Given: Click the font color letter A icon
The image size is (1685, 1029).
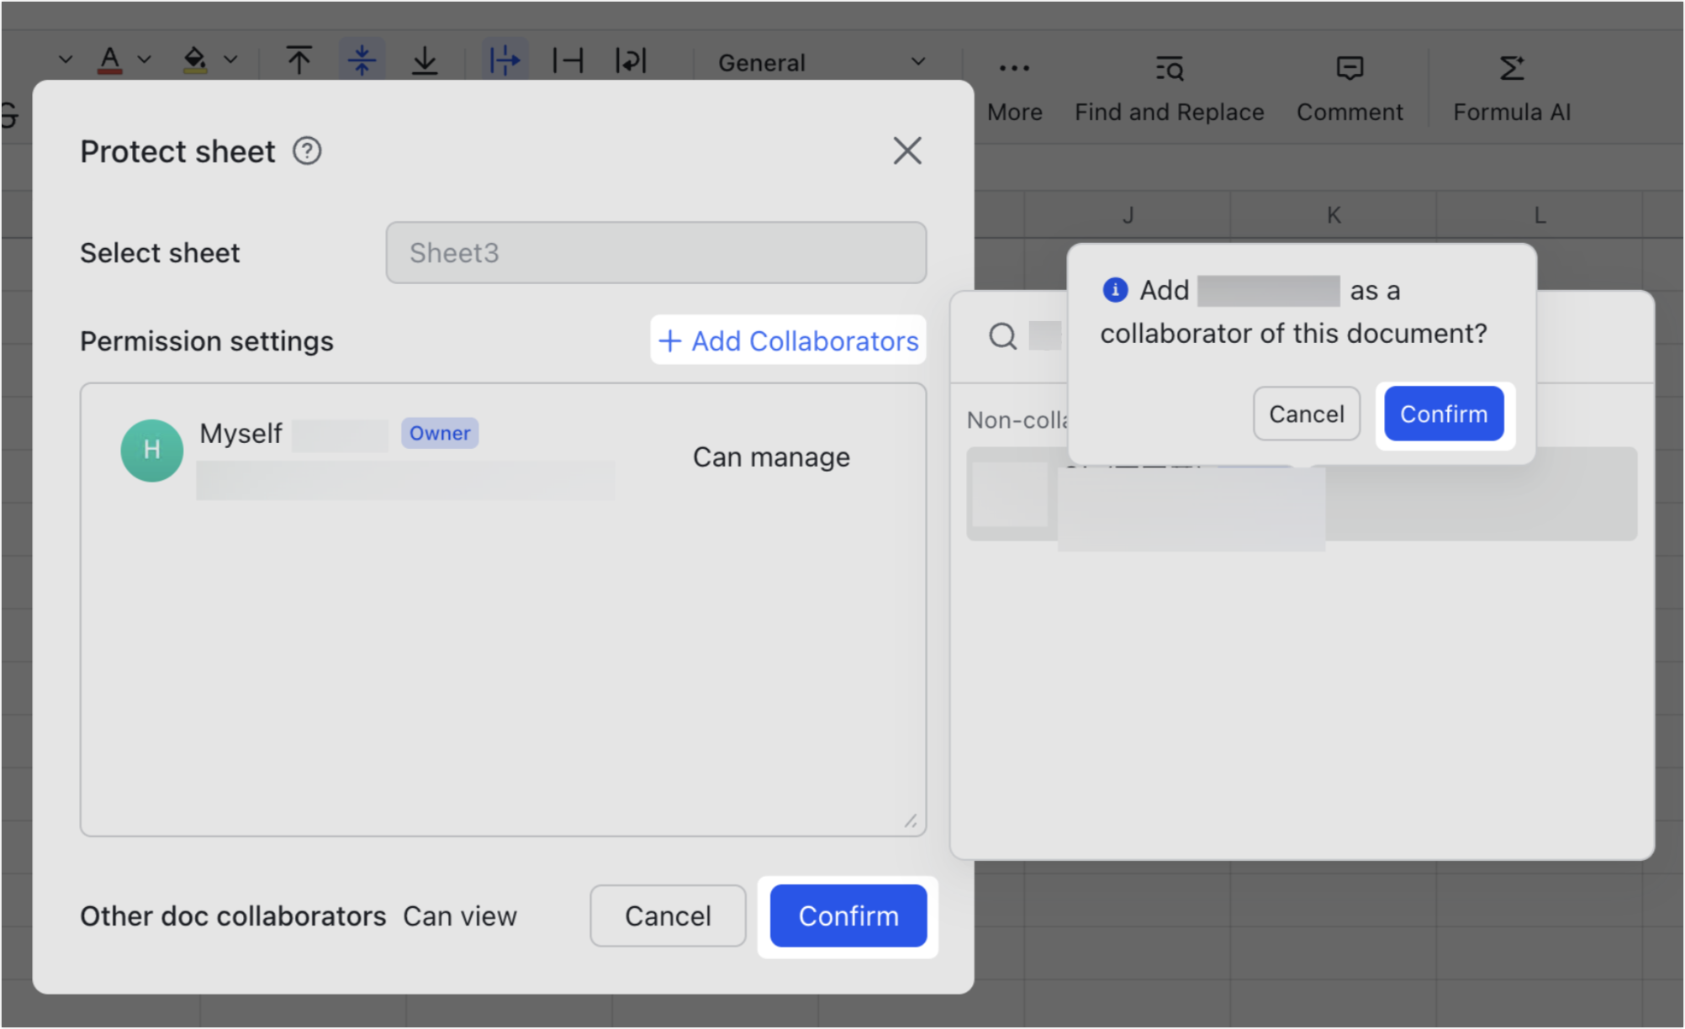Looking at the screenshot, I should click(x=110, y=61).
